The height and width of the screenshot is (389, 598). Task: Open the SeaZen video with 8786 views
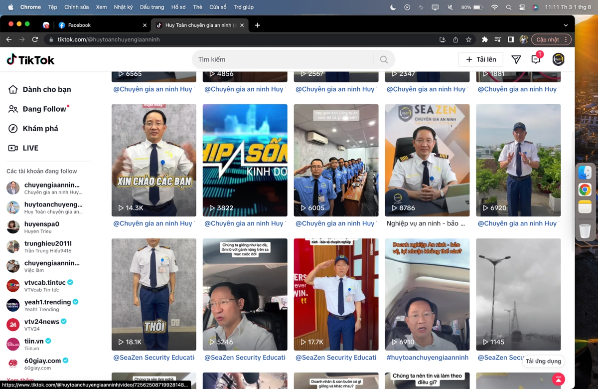[x=428, y=160]
